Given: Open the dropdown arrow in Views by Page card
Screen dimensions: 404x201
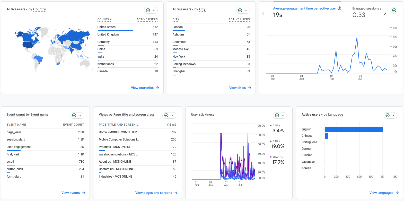Looking at the screenshot, I should [x=172, y=115].
